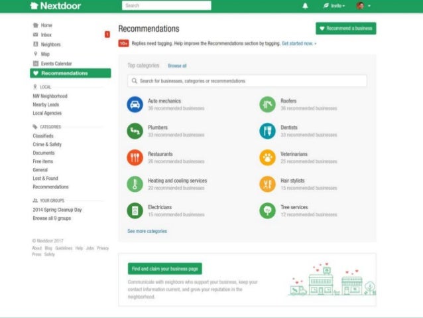Open the Tree services category title
This screenshot has height=318, width=423.
pos(294,207)
